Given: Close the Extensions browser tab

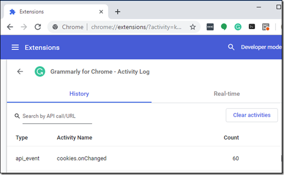Looking at the screenshot, I should (101, 12).
